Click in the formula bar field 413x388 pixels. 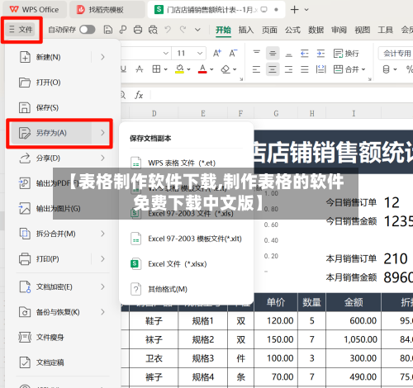[281, 95]
